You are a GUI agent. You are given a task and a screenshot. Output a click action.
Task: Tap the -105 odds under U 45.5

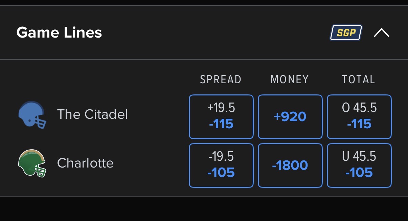pyautogui.click(x=359, y=173)
